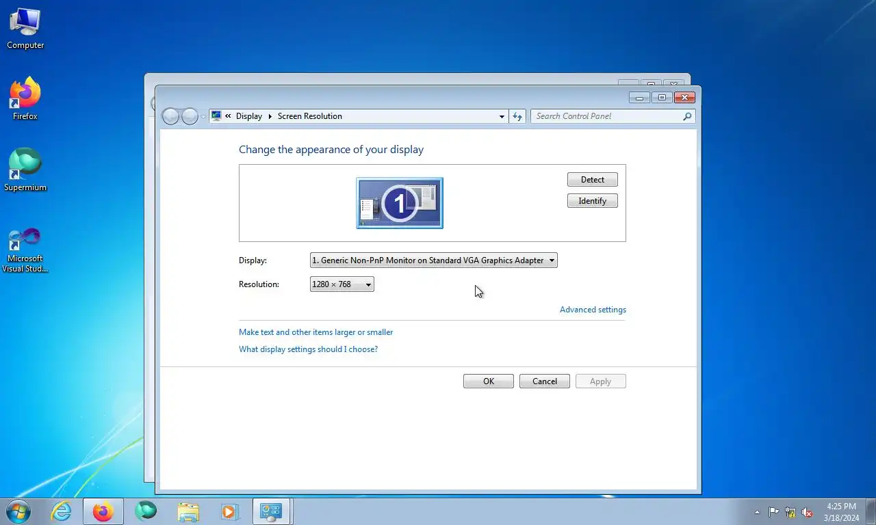Click Firefox taskbar button
876x525 pixels.
pyautogui.click(x=103, y=511)
